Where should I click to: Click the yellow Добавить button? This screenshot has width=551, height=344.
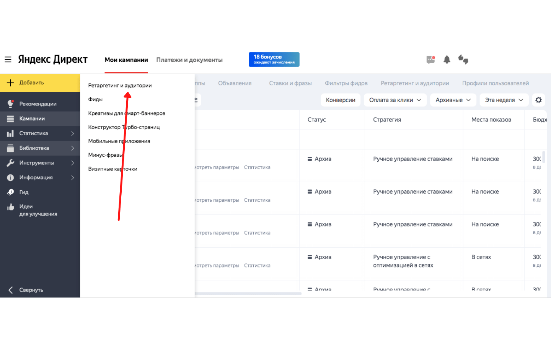[x=31, y=83]
